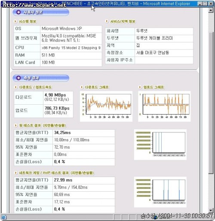Select the '27.99 ms' VoIP average RTT value
The width and height of the screenshot is (215, 221).
(63, 180)
